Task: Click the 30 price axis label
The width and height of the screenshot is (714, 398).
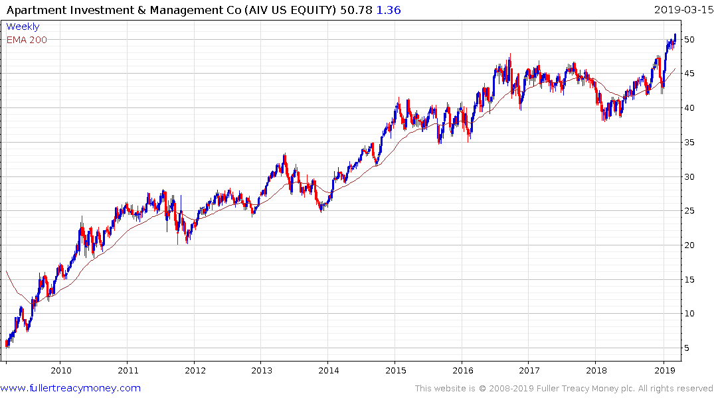Action: point(689,177)
